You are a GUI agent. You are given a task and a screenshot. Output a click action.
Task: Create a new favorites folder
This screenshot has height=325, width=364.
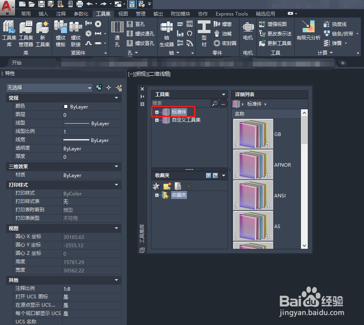pos(167,186)
